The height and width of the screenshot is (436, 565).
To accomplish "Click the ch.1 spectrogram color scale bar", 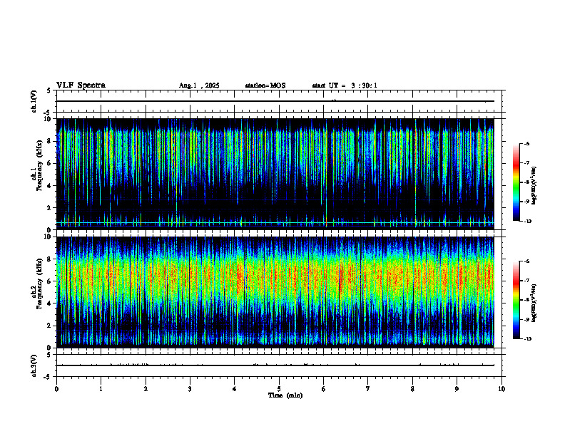I will pyautogui.click(x=516, y=182).
